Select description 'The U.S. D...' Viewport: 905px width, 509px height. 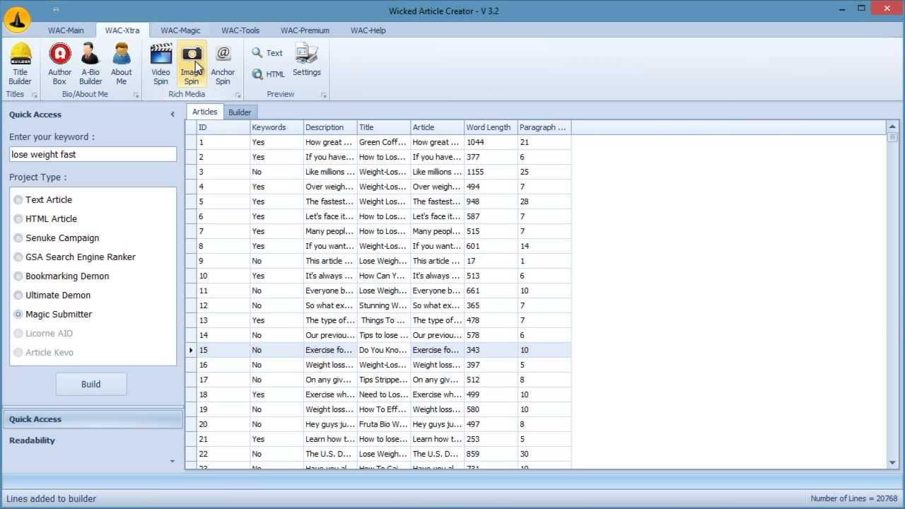pos(330,454)
